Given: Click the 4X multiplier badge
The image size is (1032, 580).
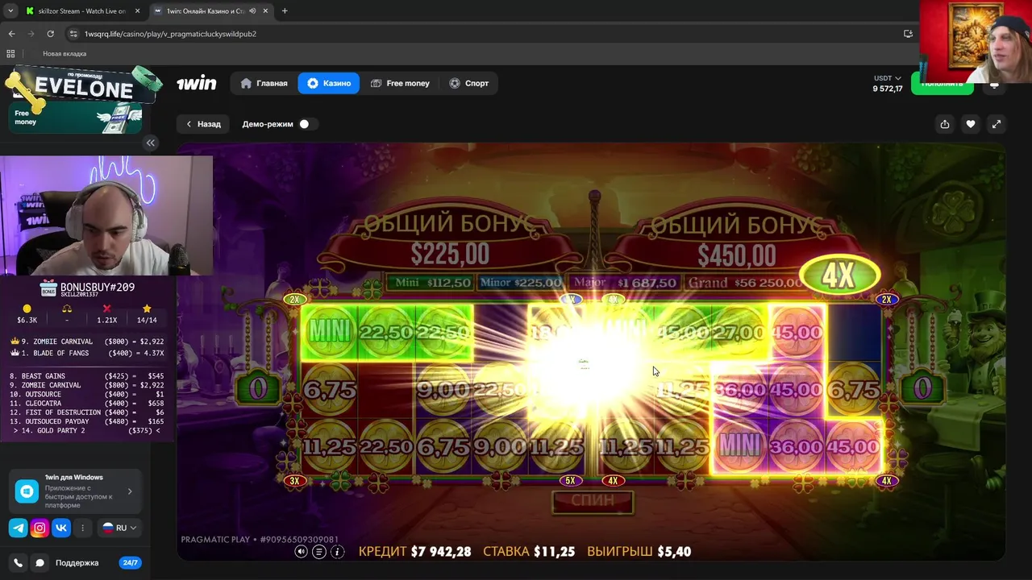Looking at the screenshot, I should coord(838,276).
